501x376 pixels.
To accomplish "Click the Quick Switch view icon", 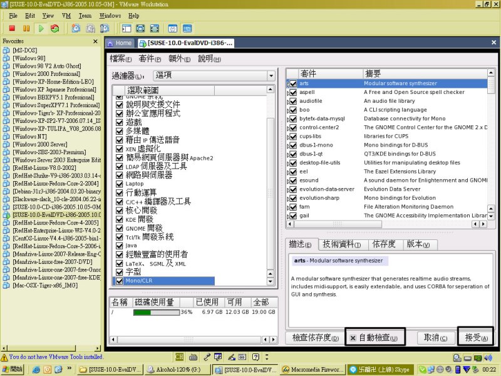I will 140,28.
